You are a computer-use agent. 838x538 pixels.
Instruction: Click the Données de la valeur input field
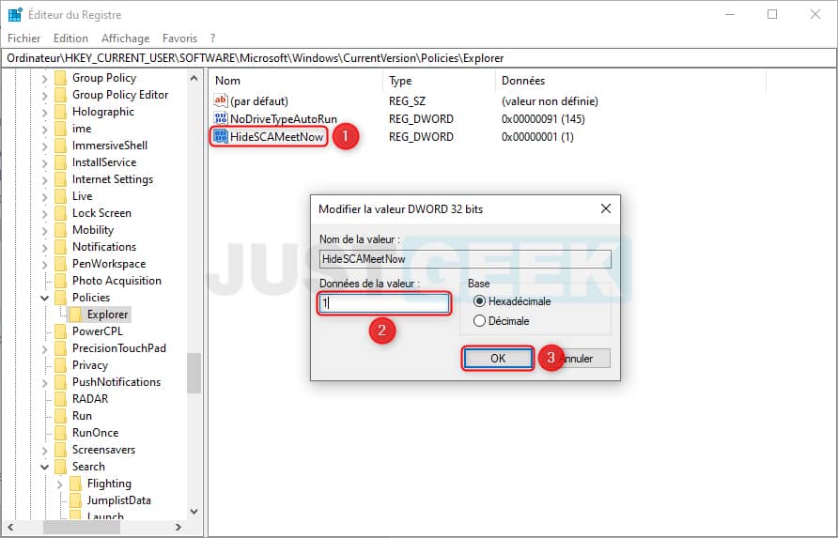(383, 303)
